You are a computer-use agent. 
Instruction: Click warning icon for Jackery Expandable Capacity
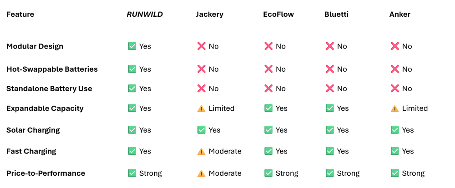(201, 109)
